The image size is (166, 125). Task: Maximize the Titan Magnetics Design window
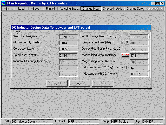pos(158,3)
